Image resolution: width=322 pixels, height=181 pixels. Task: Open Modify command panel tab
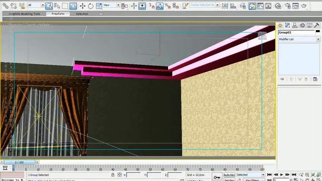[x=287, y=26]
